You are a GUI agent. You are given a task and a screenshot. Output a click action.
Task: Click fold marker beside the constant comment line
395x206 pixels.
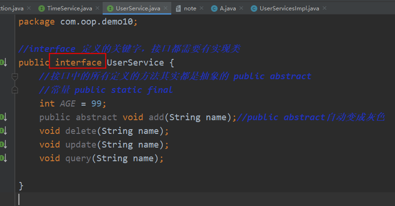15,90
